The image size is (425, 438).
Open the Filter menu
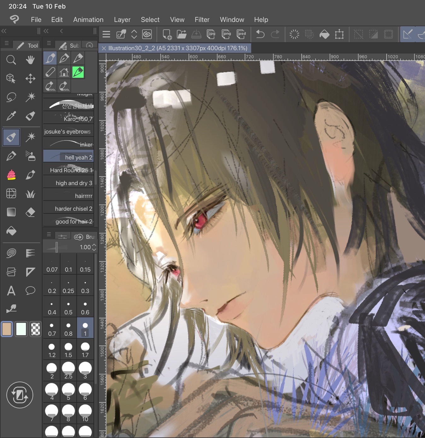pos(202,20)
